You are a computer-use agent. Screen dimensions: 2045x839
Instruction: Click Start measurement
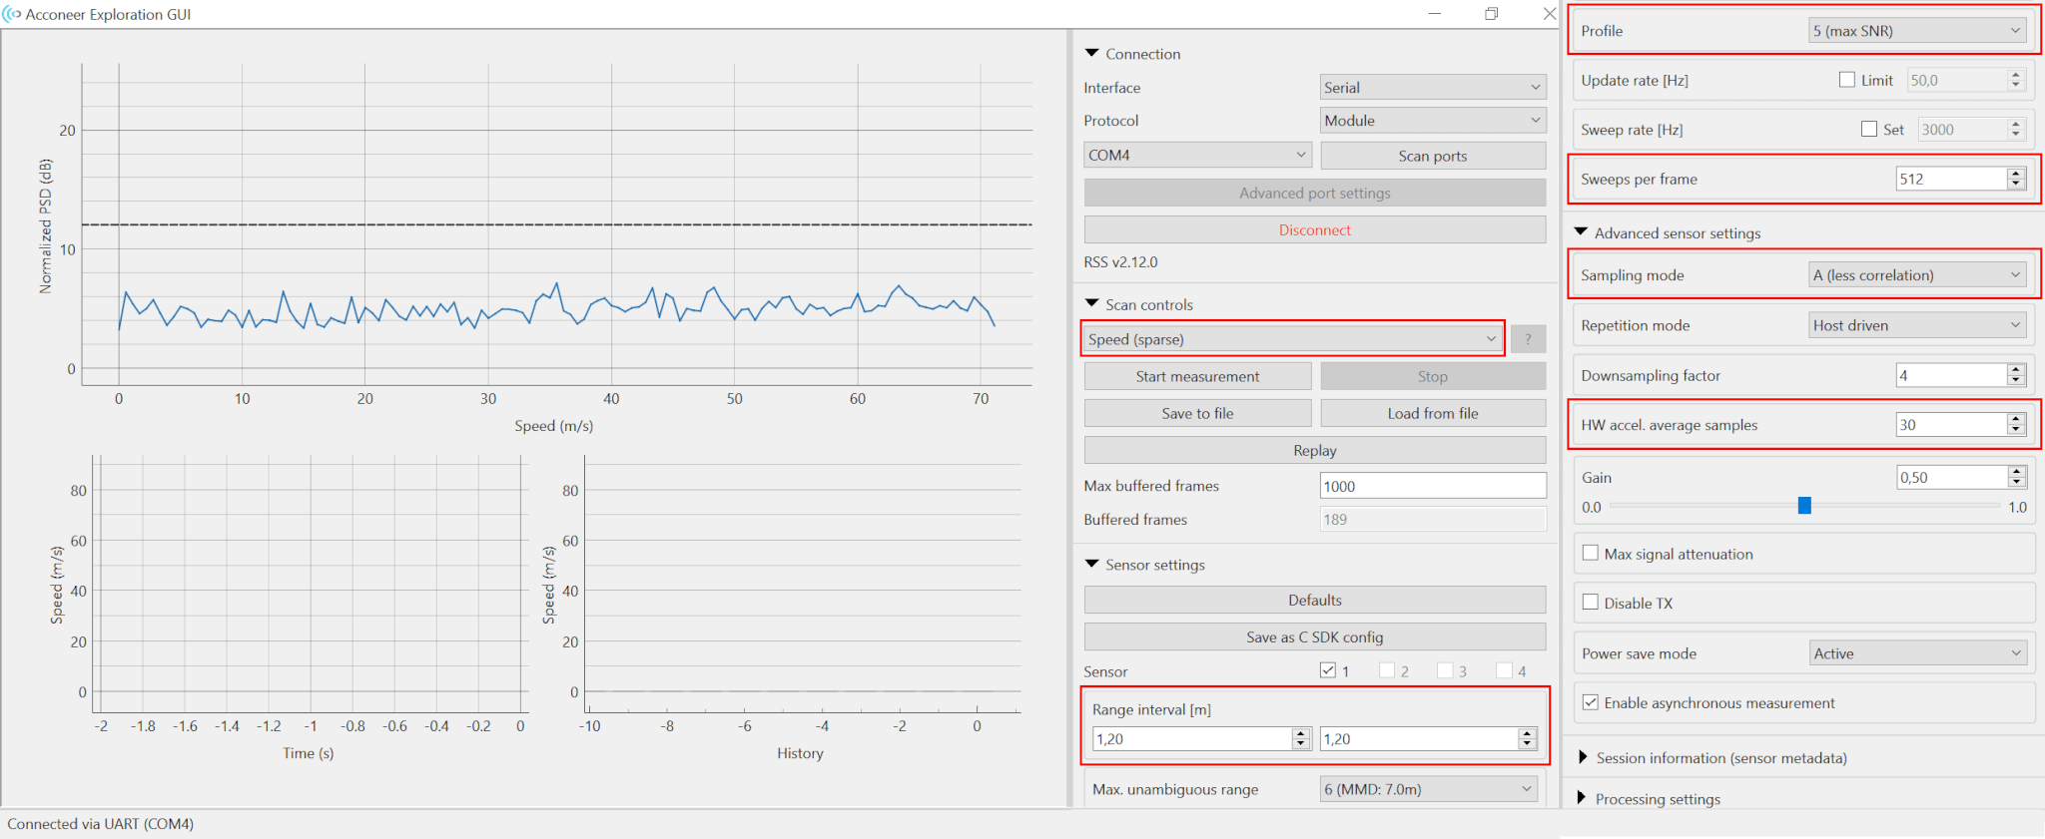(1197, 376)
